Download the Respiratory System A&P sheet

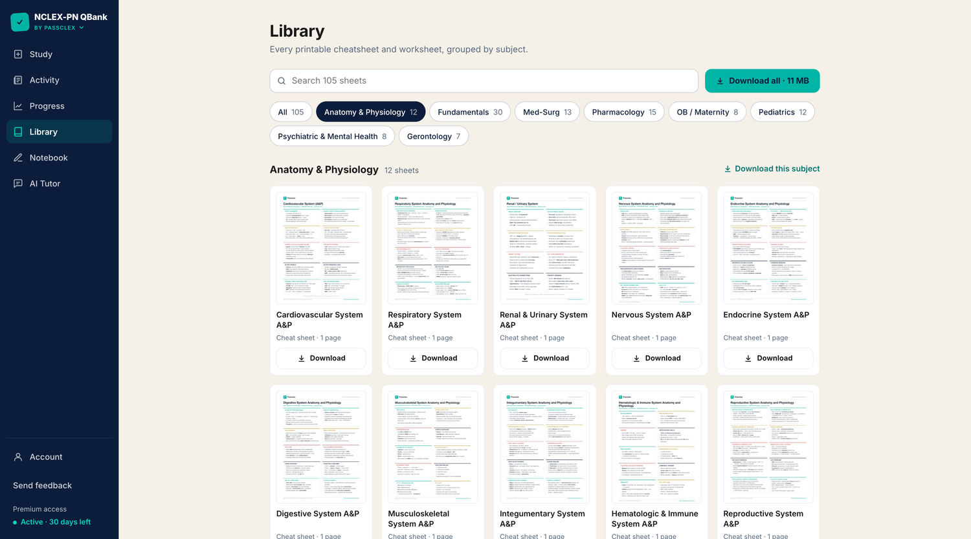point(433,358)
